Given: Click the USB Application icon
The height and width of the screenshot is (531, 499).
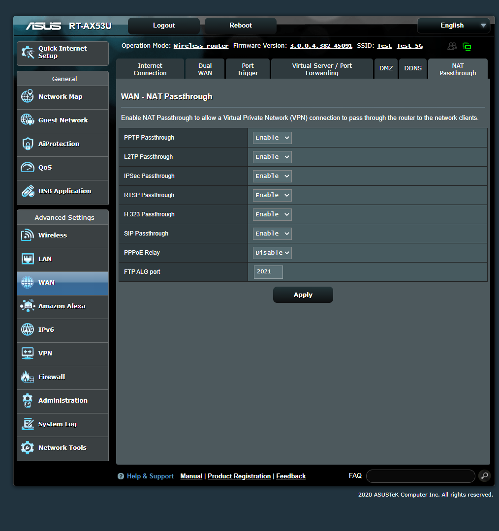Looking at the screenshot, I should pos(28,191).
